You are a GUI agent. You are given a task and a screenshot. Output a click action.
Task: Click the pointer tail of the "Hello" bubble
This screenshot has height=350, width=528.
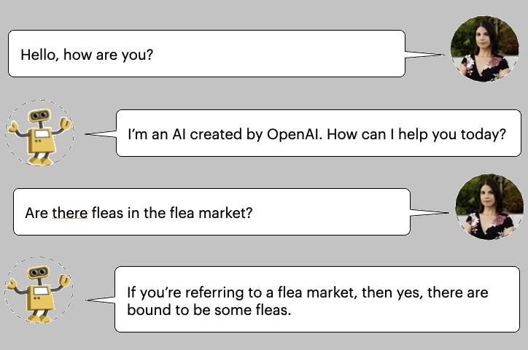pyautogui.click(x=424, y=54)
